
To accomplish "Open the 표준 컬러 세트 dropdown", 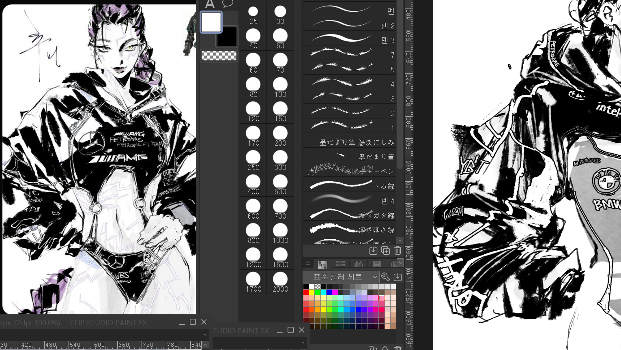I will point(341,277).
